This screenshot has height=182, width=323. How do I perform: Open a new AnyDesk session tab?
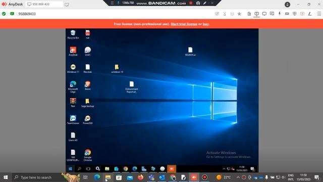(x=67, y=5)
